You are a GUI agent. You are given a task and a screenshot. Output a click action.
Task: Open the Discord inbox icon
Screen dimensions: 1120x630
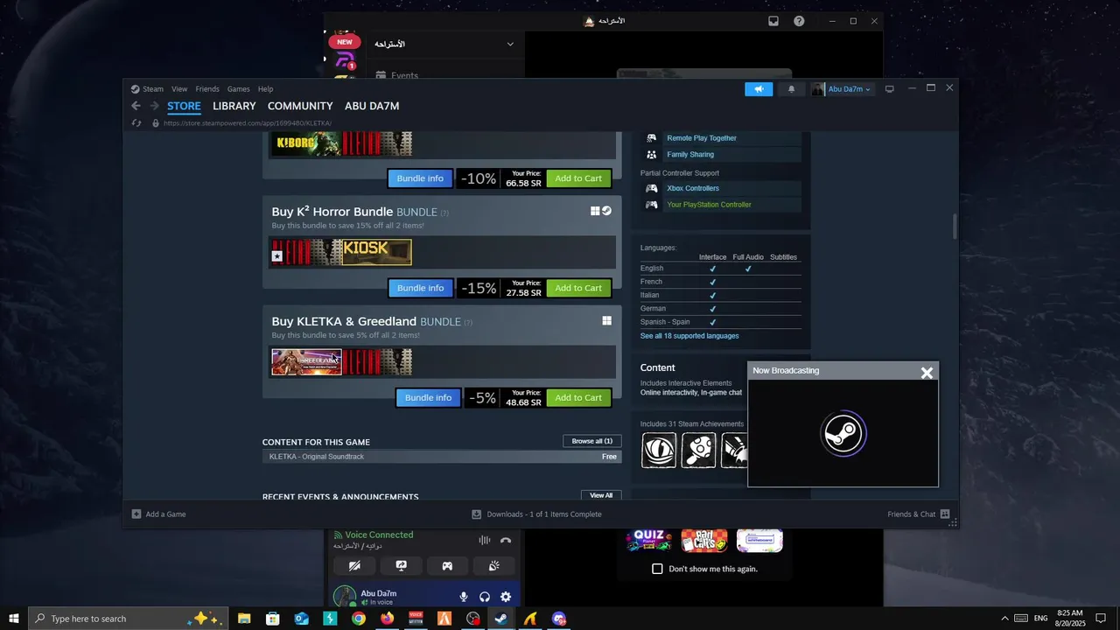773,21
